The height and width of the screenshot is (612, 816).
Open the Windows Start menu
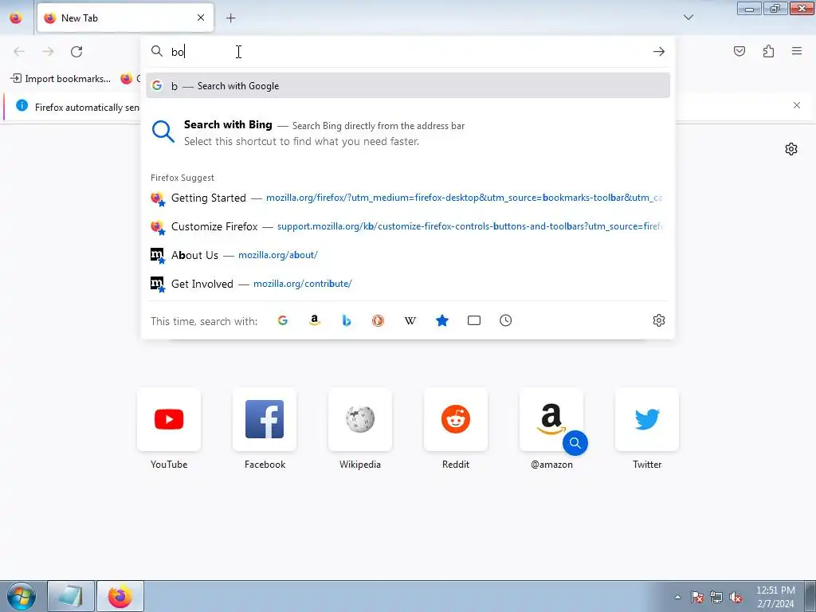coord(22,596)
